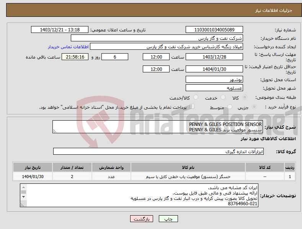
Task: Click the تاریخ نیاز column header
Action: [x=33, y=167]
